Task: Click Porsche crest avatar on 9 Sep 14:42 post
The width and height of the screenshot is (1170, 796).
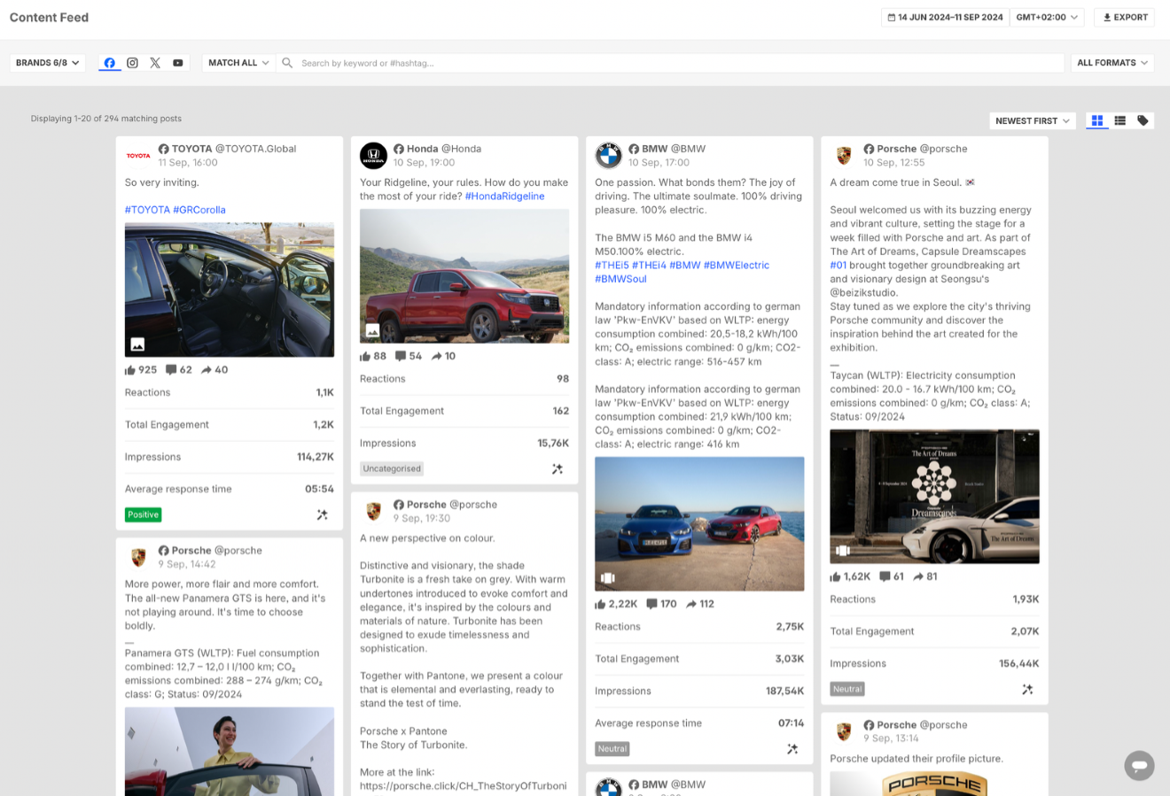Action: point(138,557)
